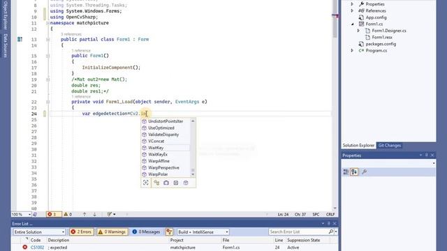Go to next issue arrow
Screen dimensions: 447x251
click(x=95, y=214)
